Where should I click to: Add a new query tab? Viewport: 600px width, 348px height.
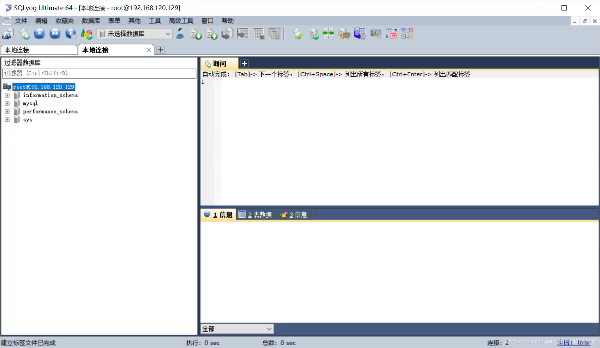click(244, 64)
